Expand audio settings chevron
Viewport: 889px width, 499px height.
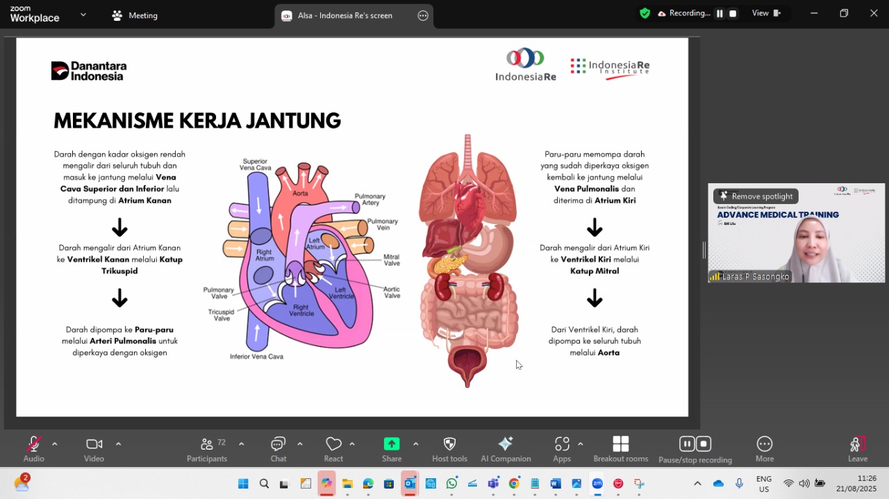pyautogui.click(x=55, y=444)
